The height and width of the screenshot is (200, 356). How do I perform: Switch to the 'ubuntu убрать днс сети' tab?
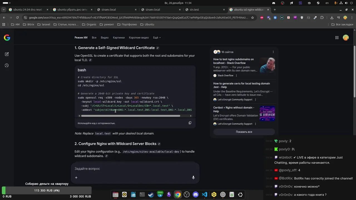(x=73, y=9)
